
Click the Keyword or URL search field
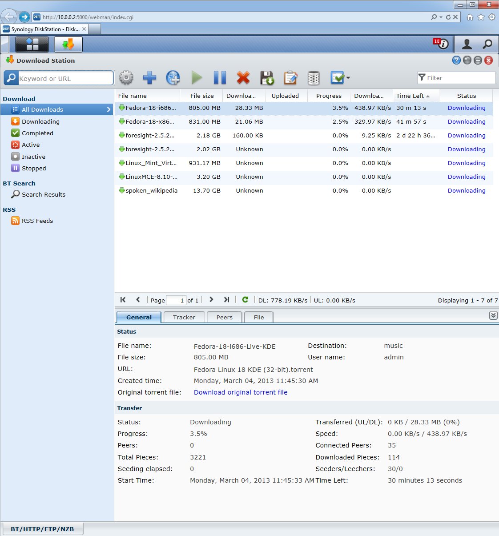[x=66, y=78]
